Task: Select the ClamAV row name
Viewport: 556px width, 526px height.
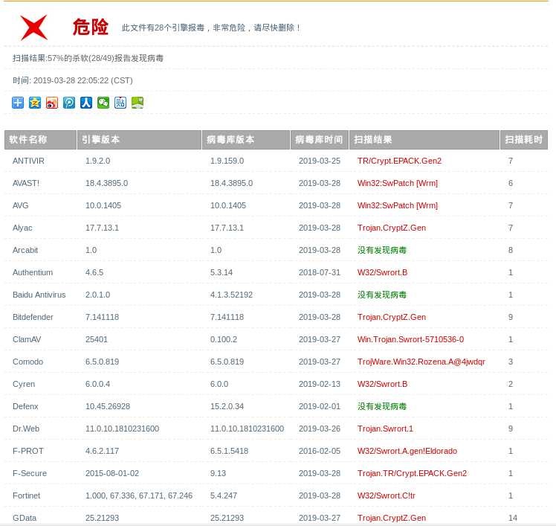Action: pos(27,340)
